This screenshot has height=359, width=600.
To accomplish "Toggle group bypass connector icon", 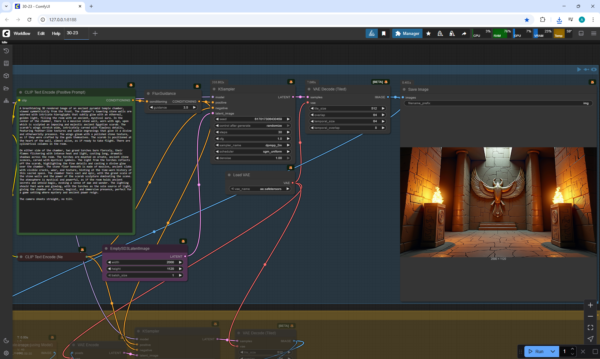I will pyautogui.click(x=586, y=70).
